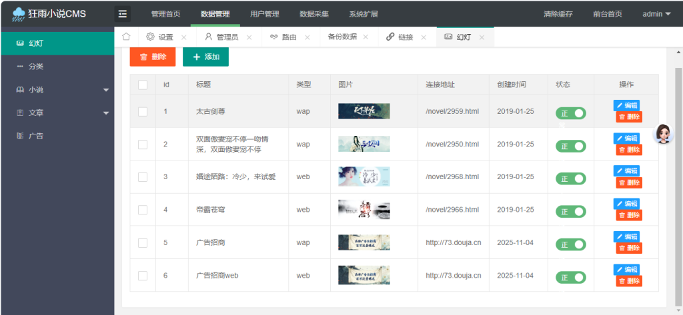Click the 文章 document icon in sidebar
The width and height of the screenshot is (683, 315).
[19, 113]
